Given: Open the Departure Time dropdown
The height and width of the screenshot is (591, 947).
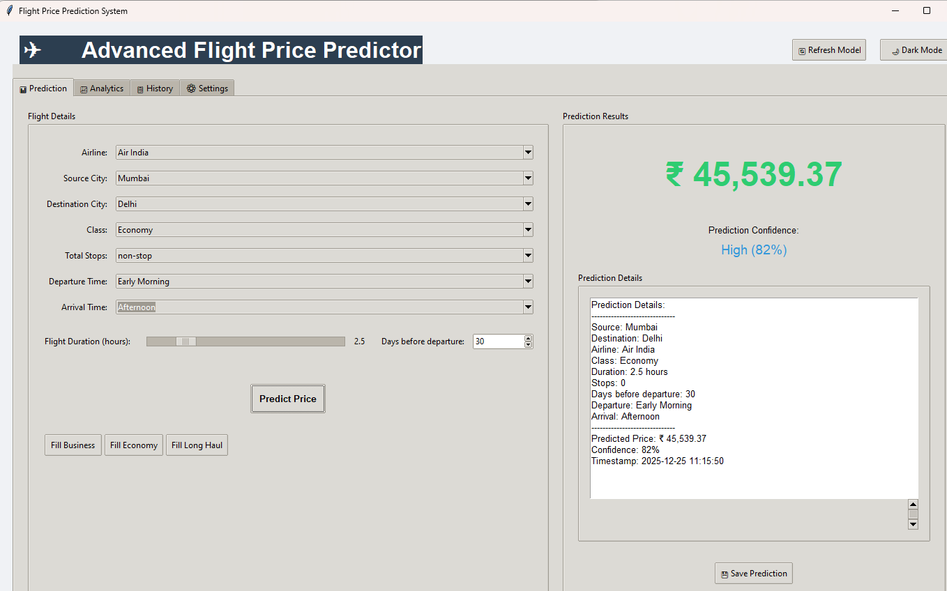Looking at the screenshot, I should 528,282.
